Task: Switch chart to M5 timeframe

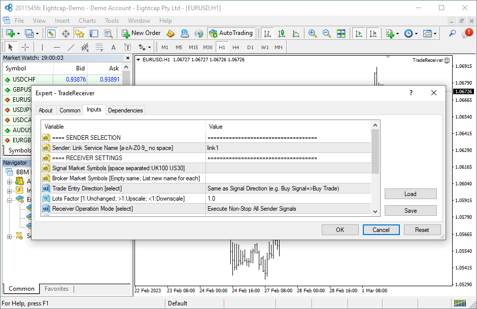Action: [179, 47]
